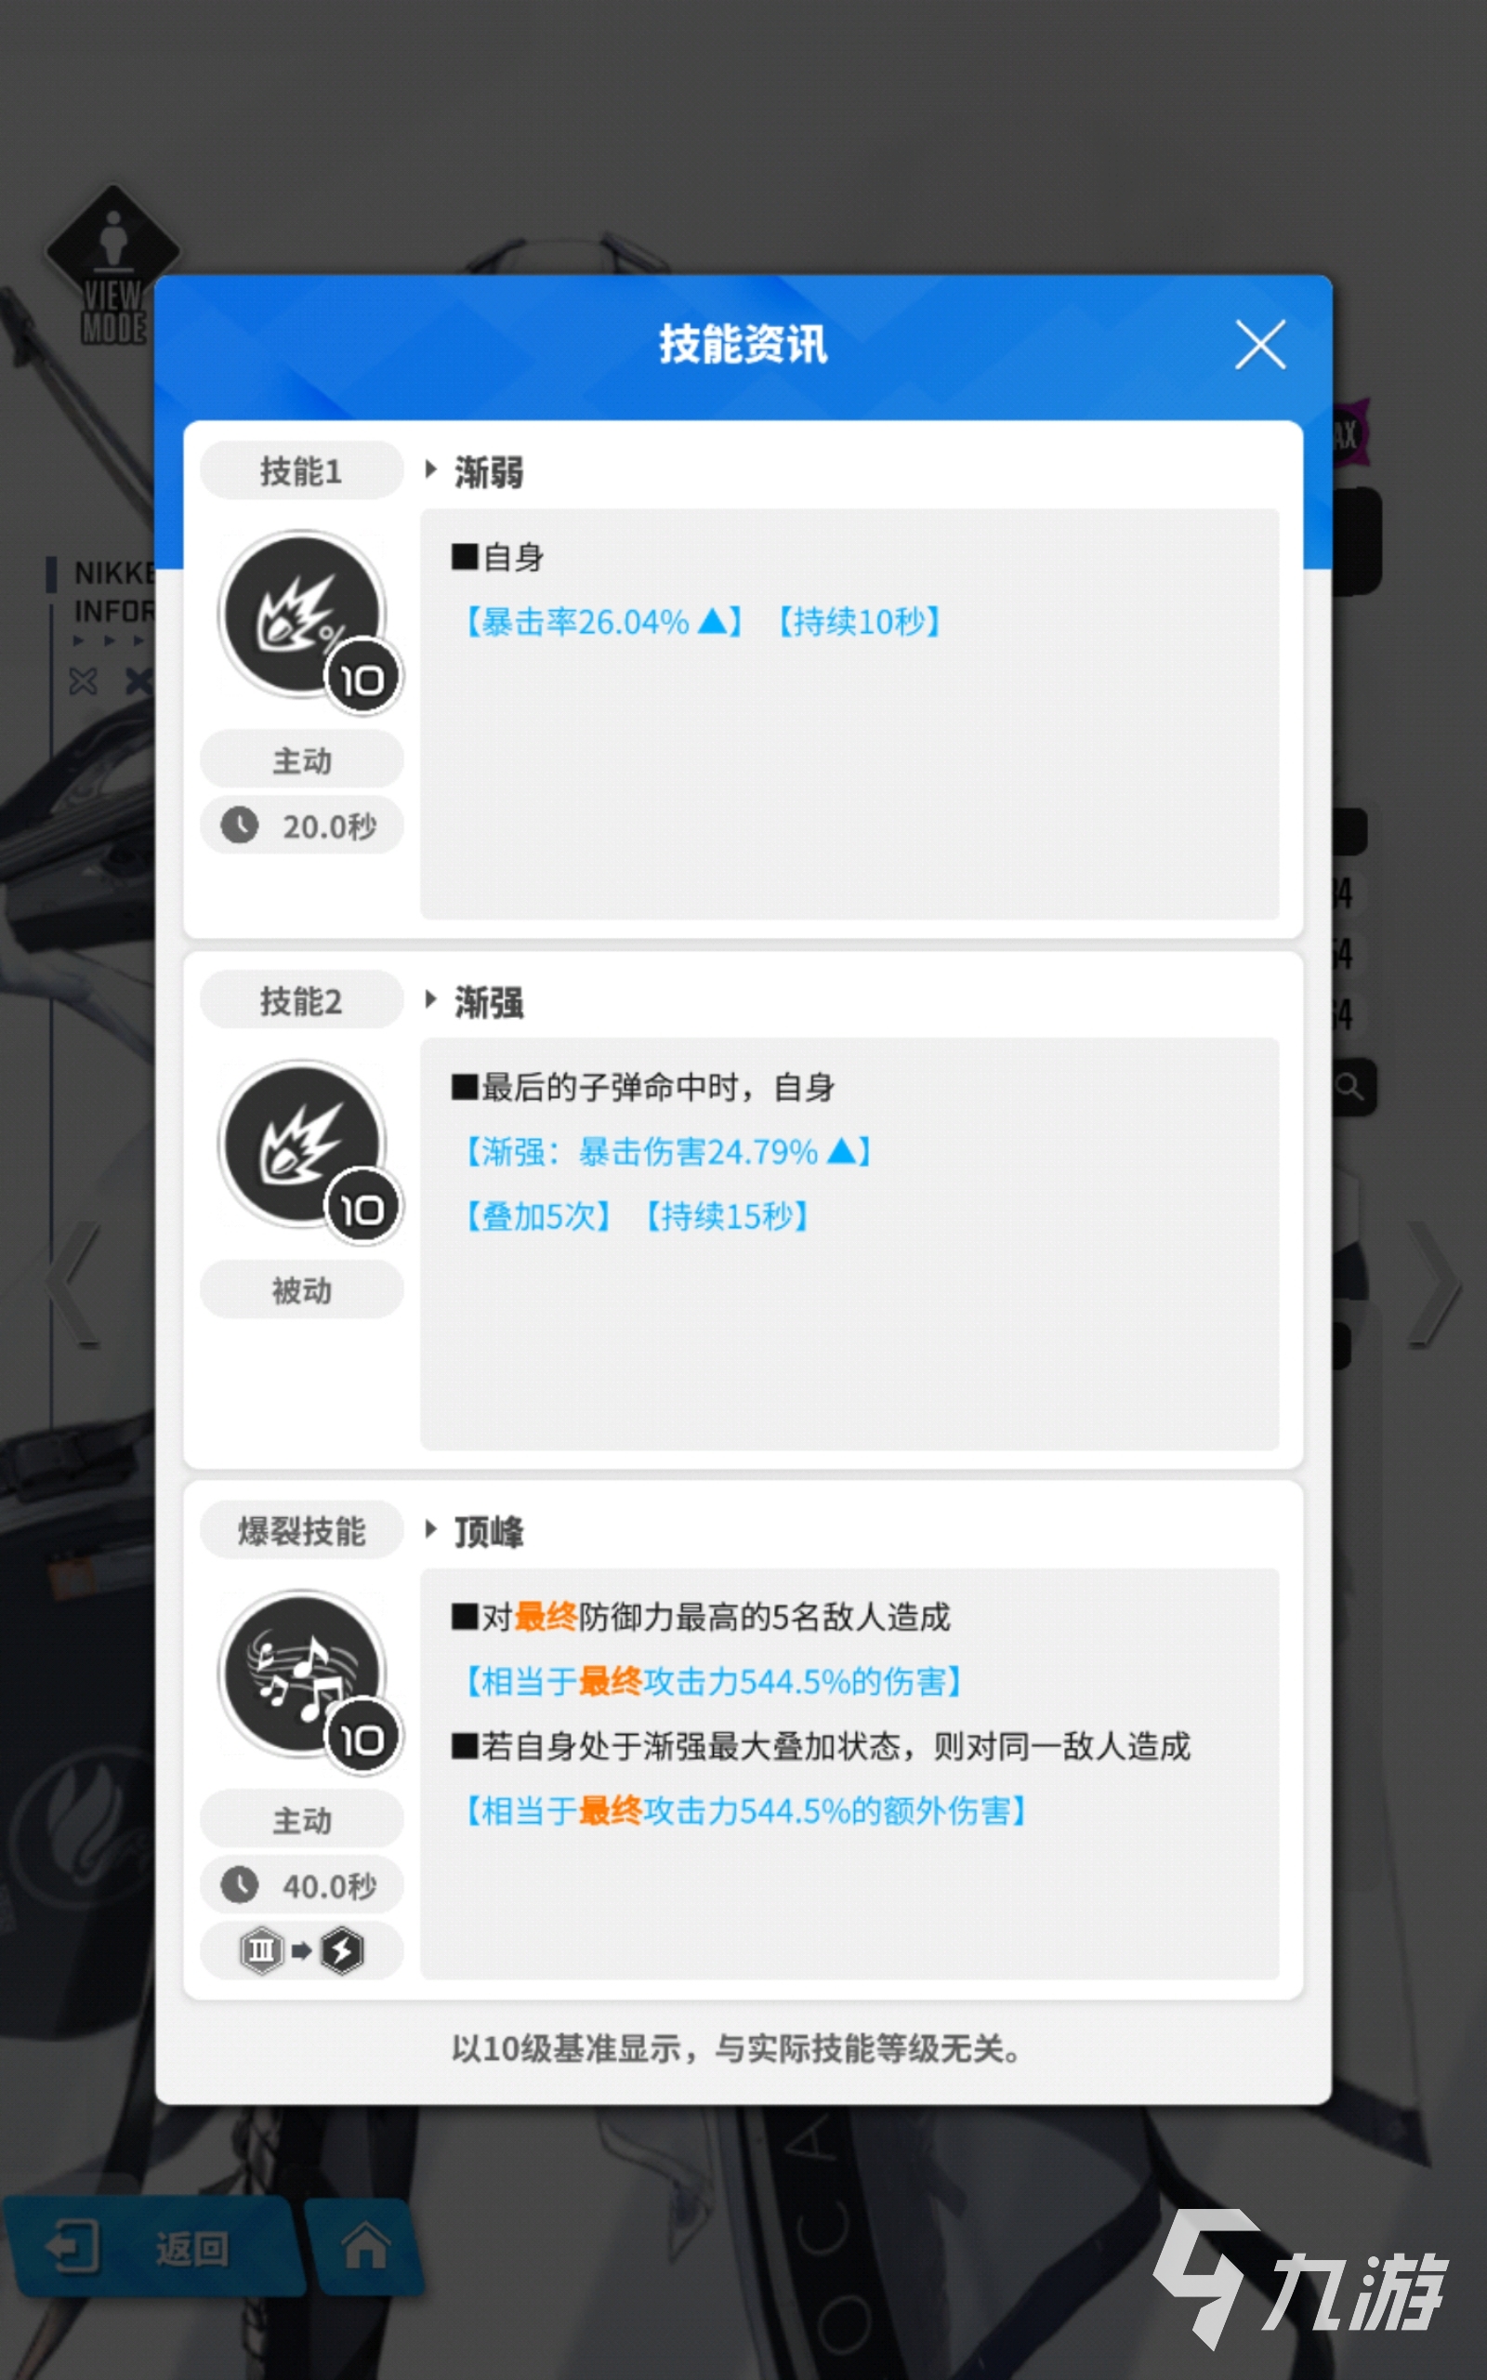
Task: Select the 技能1 label tab
Action: click(x=302, y=471)
